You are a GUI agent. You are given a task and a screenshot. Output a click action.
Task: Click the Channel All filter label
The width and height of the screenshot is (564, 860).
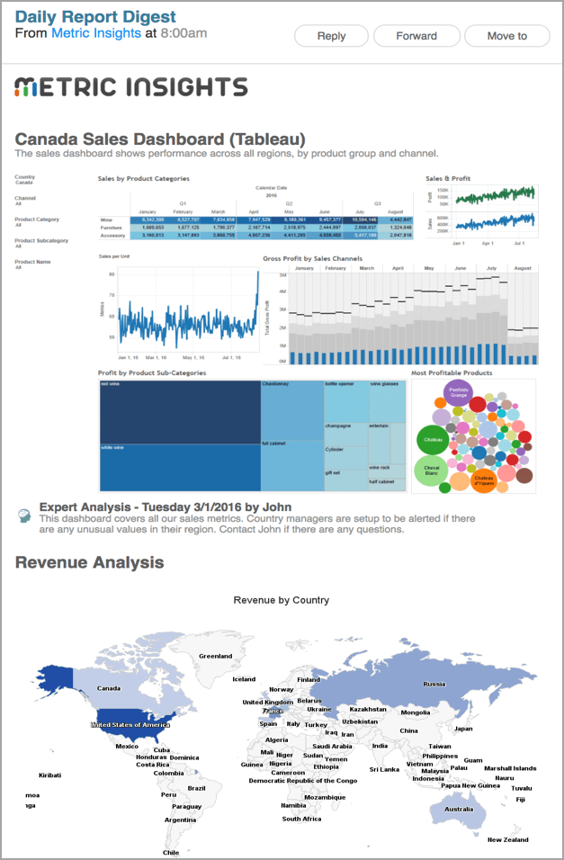(25, 201)
